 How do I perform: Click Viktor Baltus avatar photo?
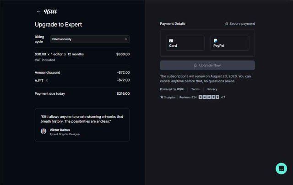tap(43, 131)
